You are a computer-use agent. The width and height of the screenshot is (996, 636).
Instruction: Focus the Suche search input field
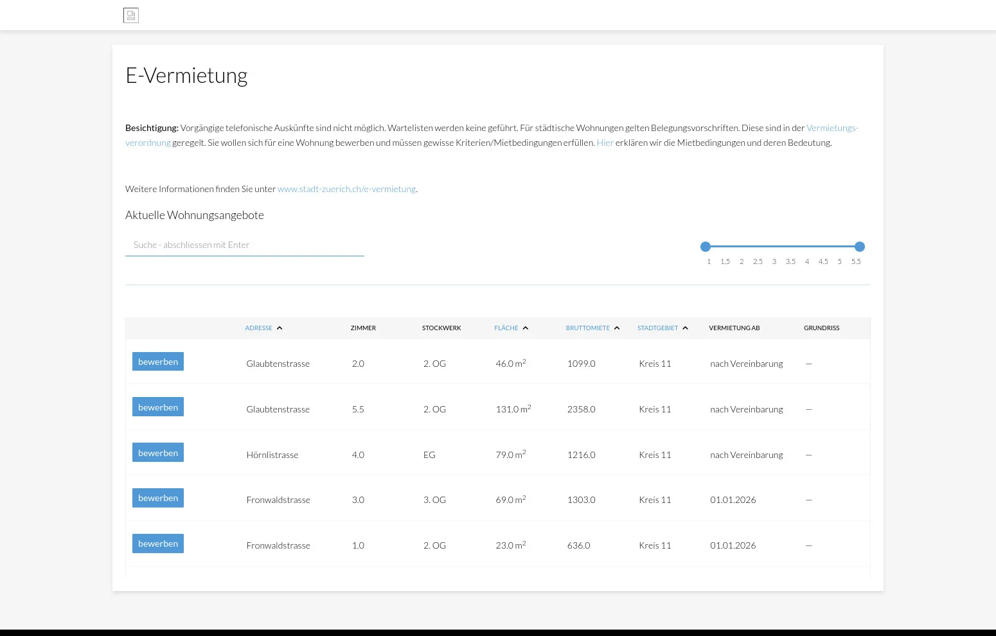244,245
